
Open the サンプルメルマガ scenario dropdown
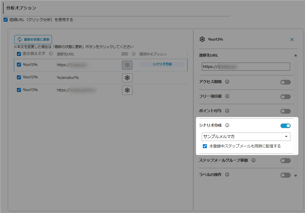click(246, 137)
